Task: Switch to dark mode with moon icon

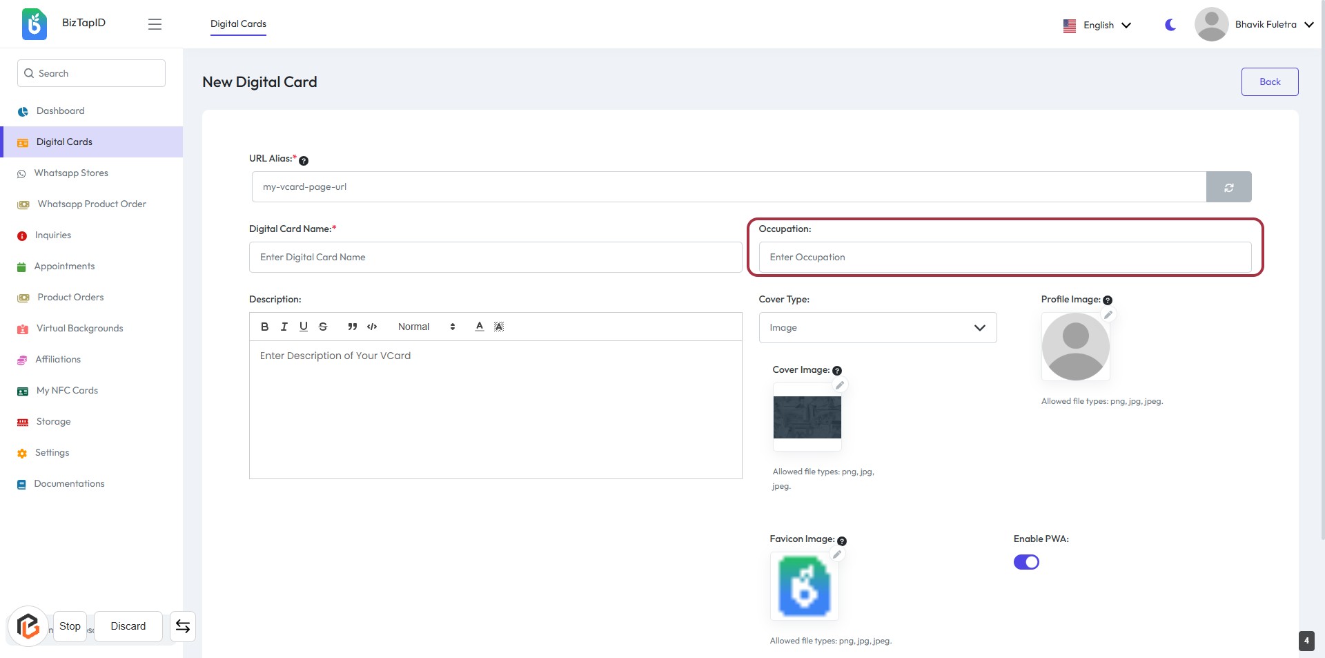Action: point(1170,25)
